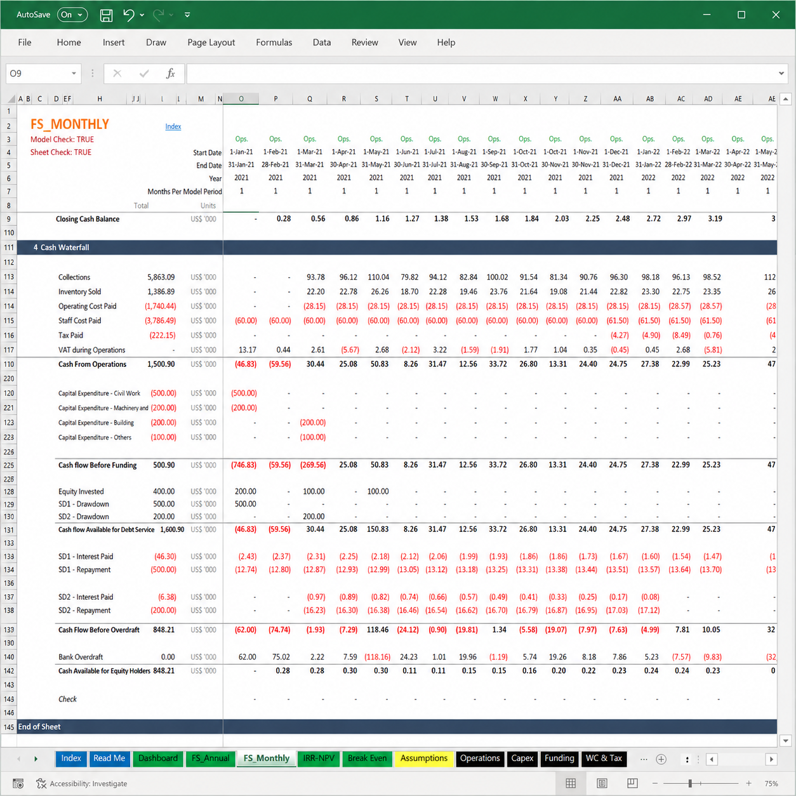Image resolution: width=796 pixels, height=796 pixels.
Task: Add a new sheet with plus icon
Action: coord(661,759)
